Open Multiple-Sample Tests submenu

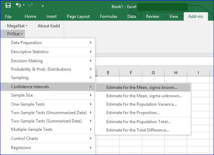click(x=48, y=130)
